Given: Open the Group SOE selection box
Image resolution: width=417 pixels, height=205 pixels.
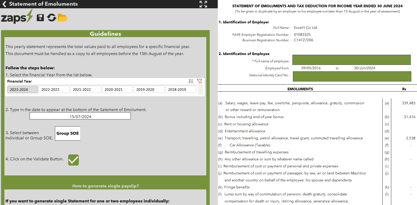Looking at the screenshot, I should pyautogui.click(x=68, y=133).
